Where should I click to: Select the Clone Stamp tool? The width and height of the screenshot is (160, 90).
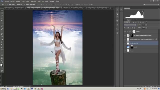click(2, 31)
